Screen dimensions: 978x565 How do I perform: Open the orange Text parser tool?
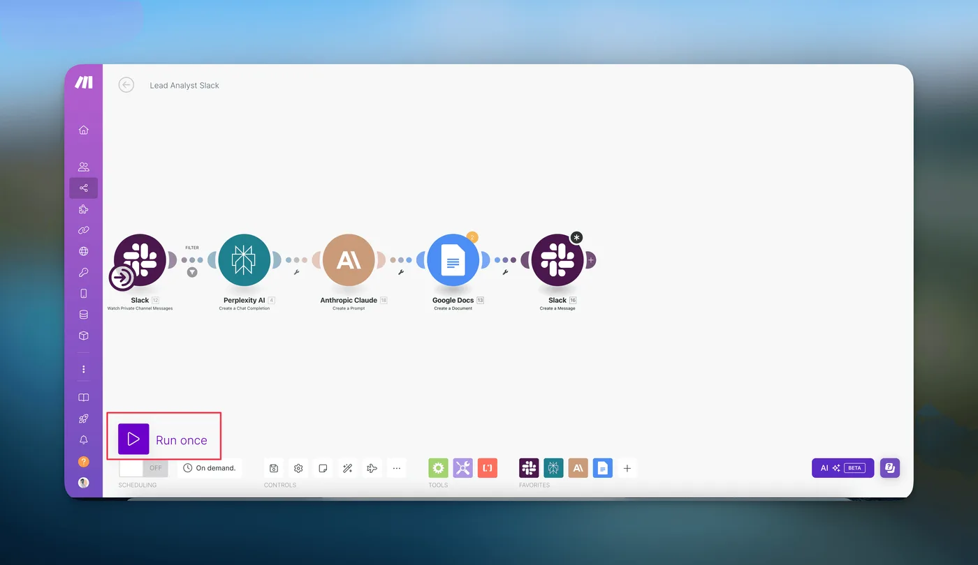pos(488,468)
